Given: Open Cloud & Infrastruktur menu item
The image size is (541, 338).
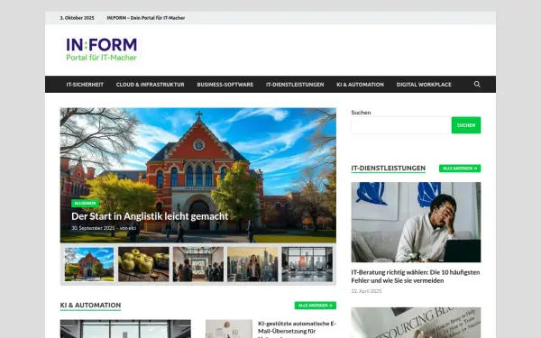Looking at the screenshot, I should pos(150,85).
